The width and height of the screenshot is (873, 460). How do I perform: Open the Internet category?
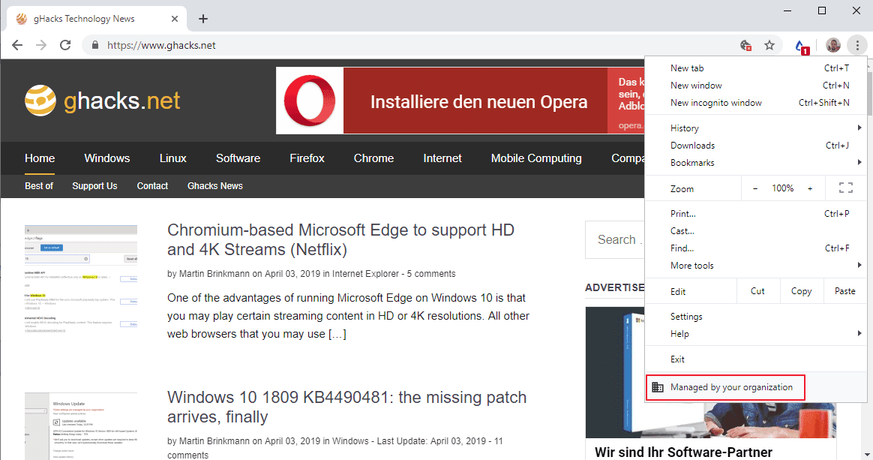pos(442,158)
